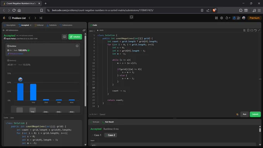Open browser home page icon
Viewport: 263px width, 148px height.
[19, 10]
